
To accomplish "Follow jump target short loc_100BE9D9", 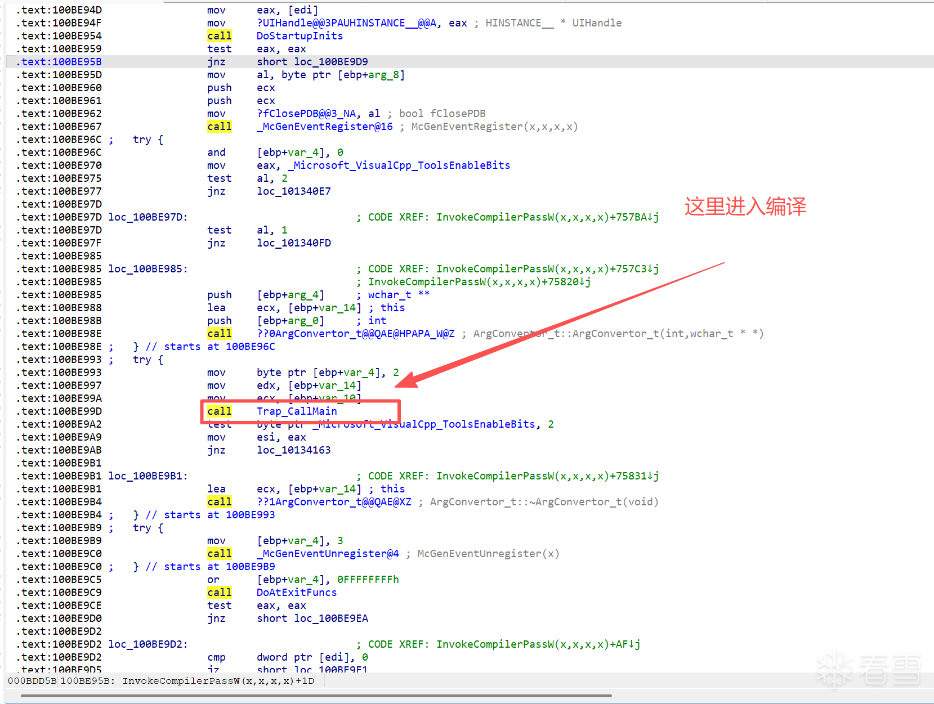I will 312,62.
